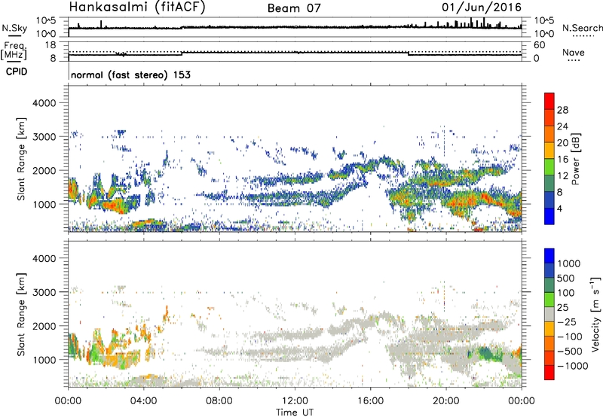Click the '-1000' label on Velocity colorbar
Image resolution: width=603 pixels, height=417 pixels.
click(573, 366)
